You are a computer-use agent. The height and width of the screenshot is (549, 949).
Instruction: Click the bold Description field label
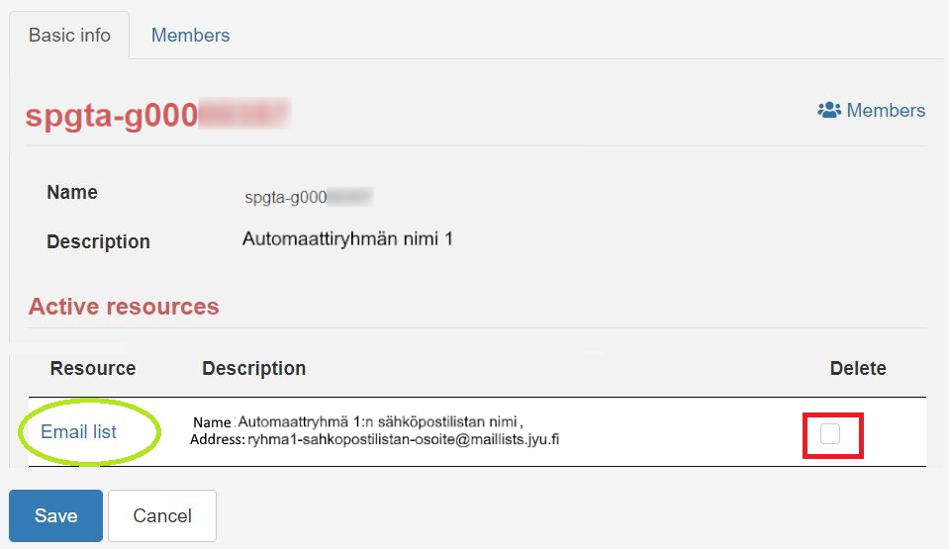point(98,241)
